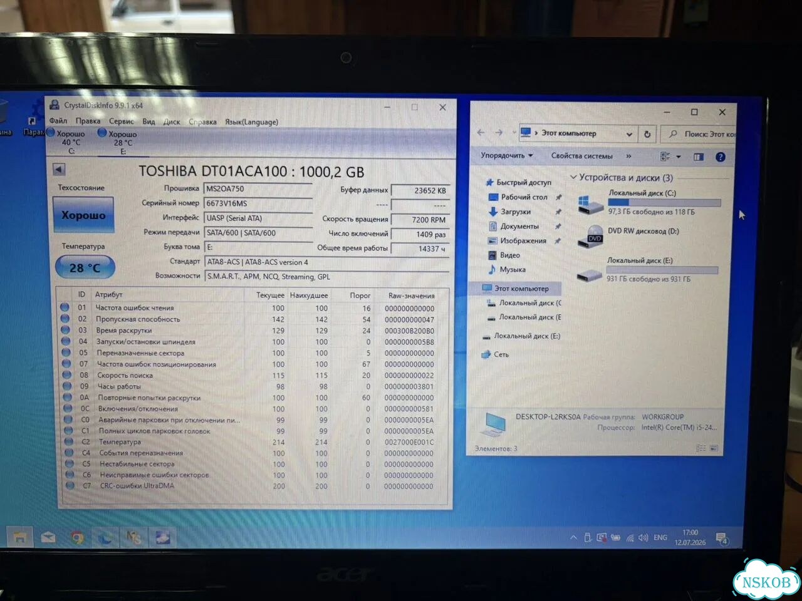Open recent locations dropdown next to forward arrow
The image size is (802, 601).
(x=514, y=133)
